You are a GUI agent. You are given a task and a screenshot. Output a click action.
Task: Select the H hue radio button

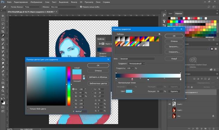(73, 89)
